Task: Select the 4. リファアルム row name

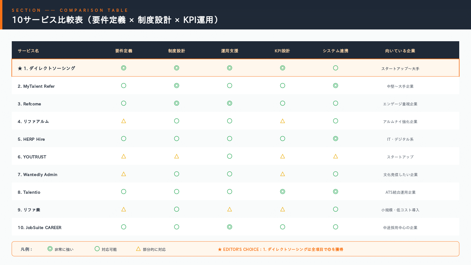Action: [33, 122]
